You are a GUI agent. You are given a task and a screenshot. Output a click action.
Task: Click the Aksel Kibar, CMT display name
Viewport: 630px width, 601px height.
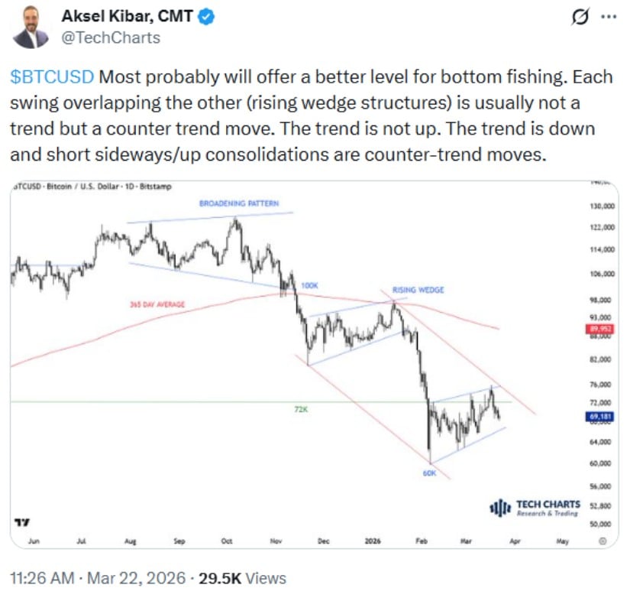tap(126, 16)
